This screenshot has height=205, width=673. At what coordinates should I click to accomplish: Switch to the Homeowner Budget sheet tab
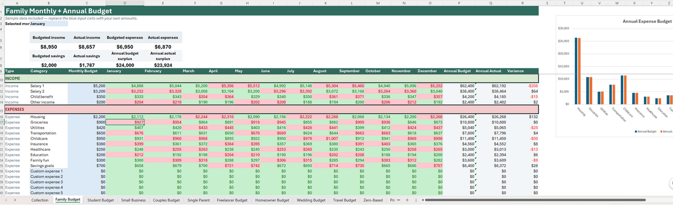272,200
